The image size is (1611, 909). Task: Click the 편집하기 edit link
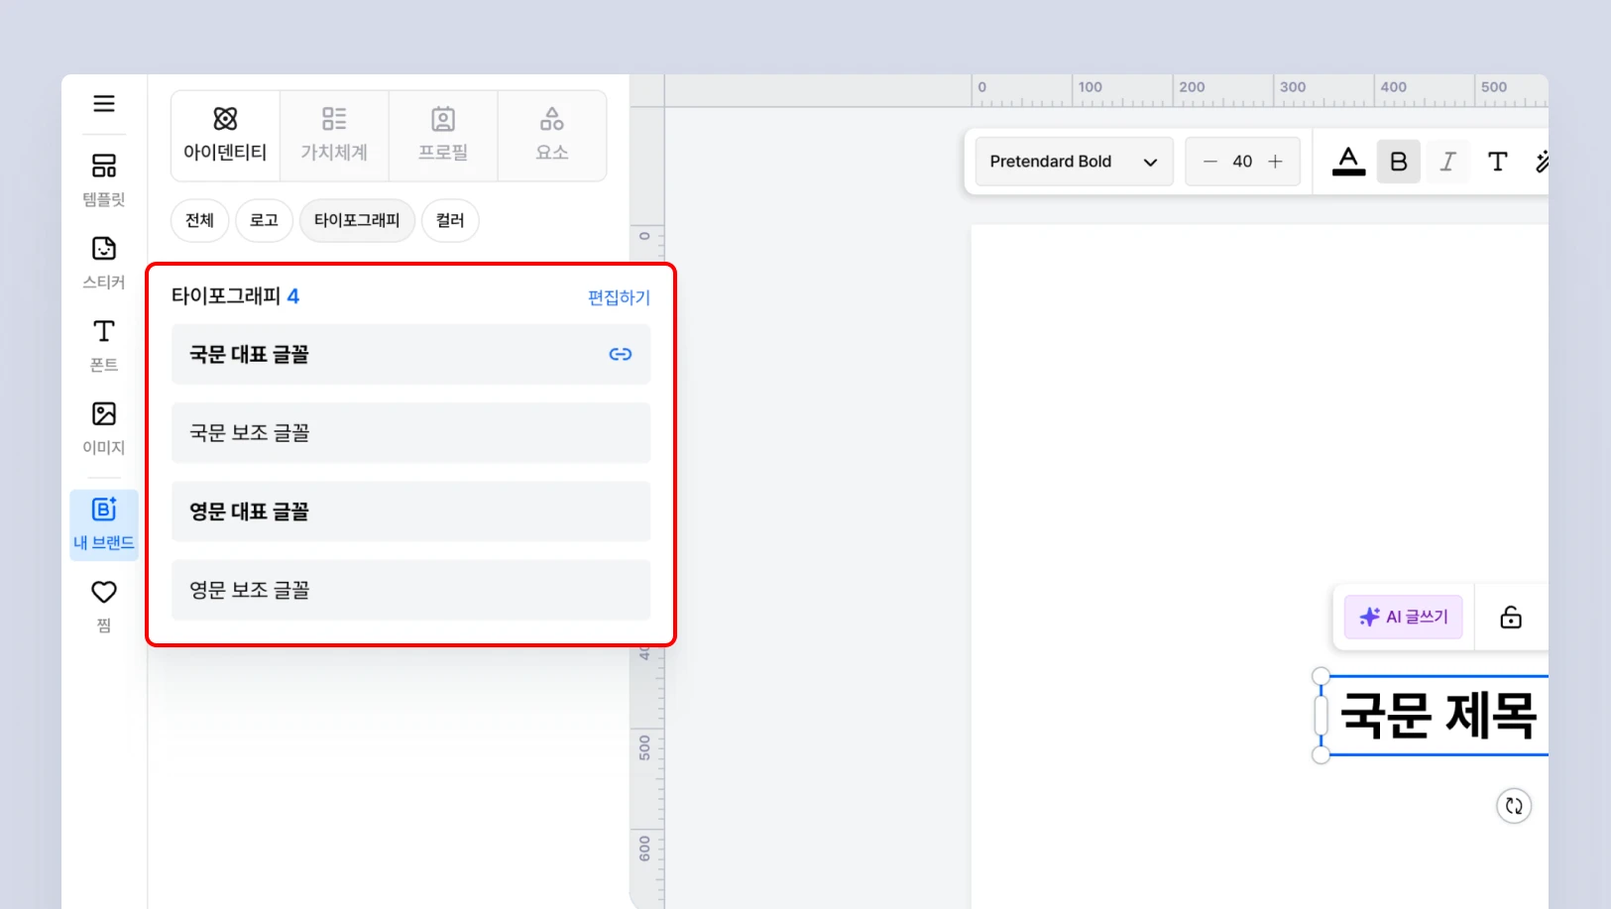(619, 297)
